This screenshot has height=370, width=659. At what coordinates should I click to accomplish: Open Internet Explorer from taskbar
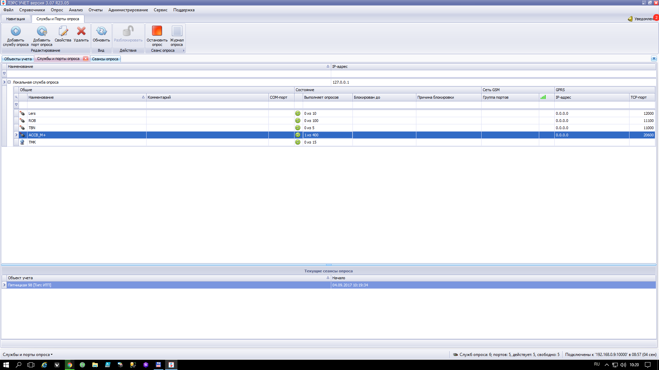tap(44, 365)
